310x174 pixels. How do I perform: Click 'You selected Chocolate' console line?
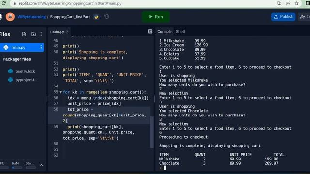coord(184,111)
